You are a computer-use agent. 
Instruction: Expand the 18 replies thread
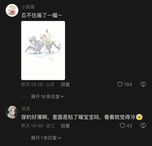[48, 96]
